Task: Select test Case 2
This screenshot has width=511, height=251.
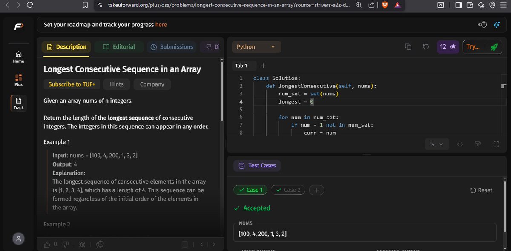Action: click(x=288, y=190)
